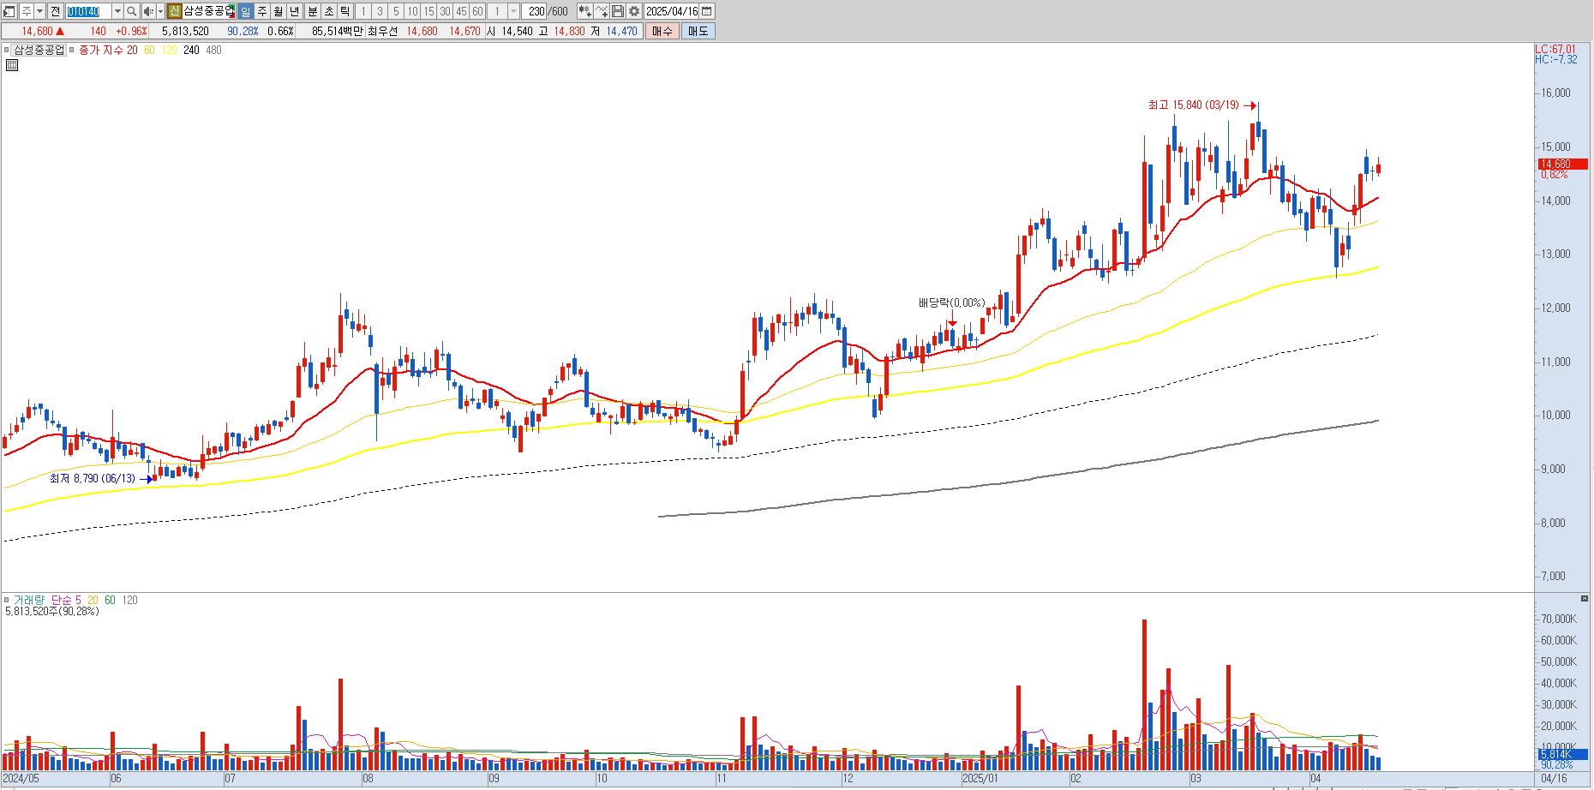
Task: Click the 신 credit badge icon
Action: [174, 11]
